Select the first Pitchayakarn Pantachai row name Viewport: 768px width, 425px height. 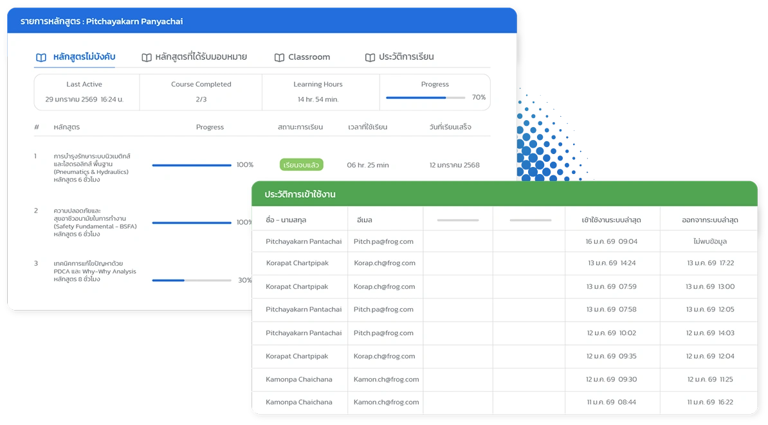[304, 242]
